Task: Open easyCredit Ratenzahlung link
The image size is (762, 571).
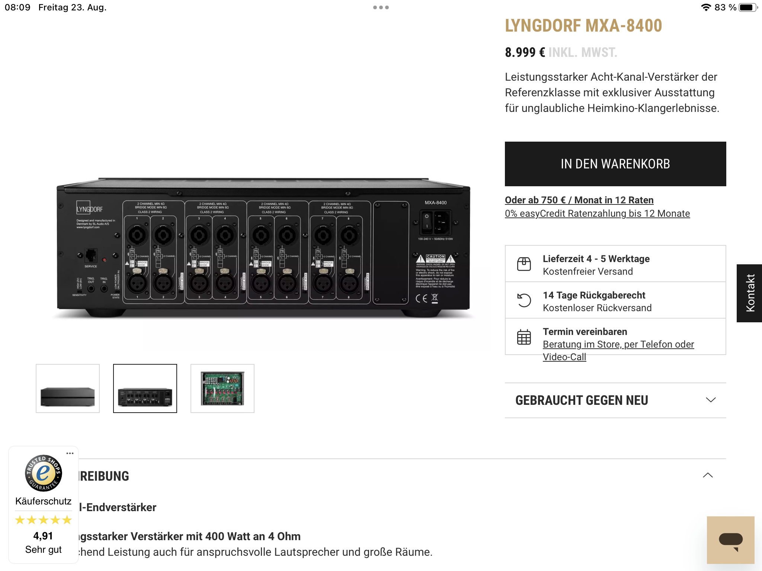Action: tap(597, 213)
